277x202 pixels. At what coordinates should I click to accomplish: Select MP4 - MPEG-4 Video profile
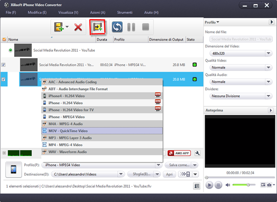tap(102, 145)
